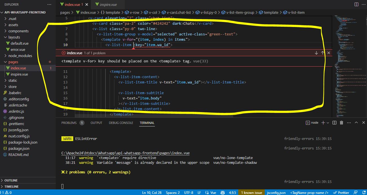Click the 1 known issue status item
Image resolution: width=367 pixels, height=195 pixels.
click(x=251, y=192)
